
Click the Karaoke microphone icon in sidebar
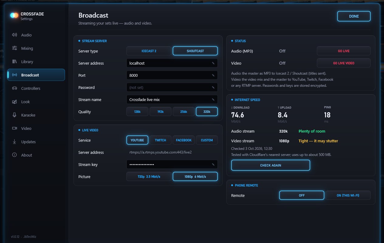pyautogui.click(x=14, y=115)
